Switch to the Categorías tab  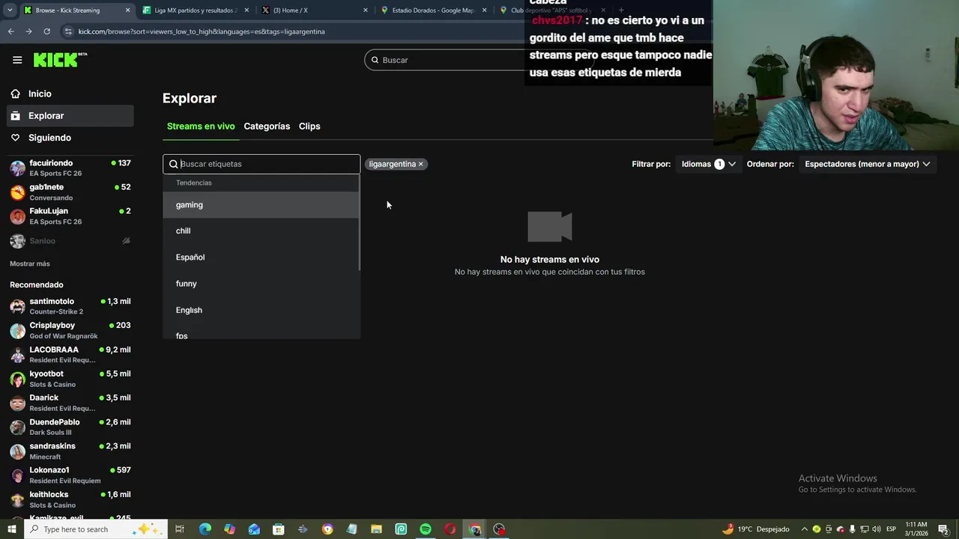267,127
